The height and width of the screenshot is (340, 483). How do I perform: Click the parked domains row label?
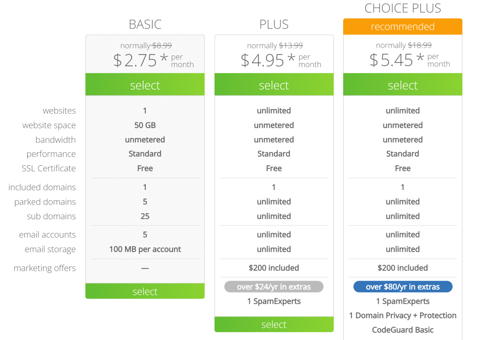point(45,202)
